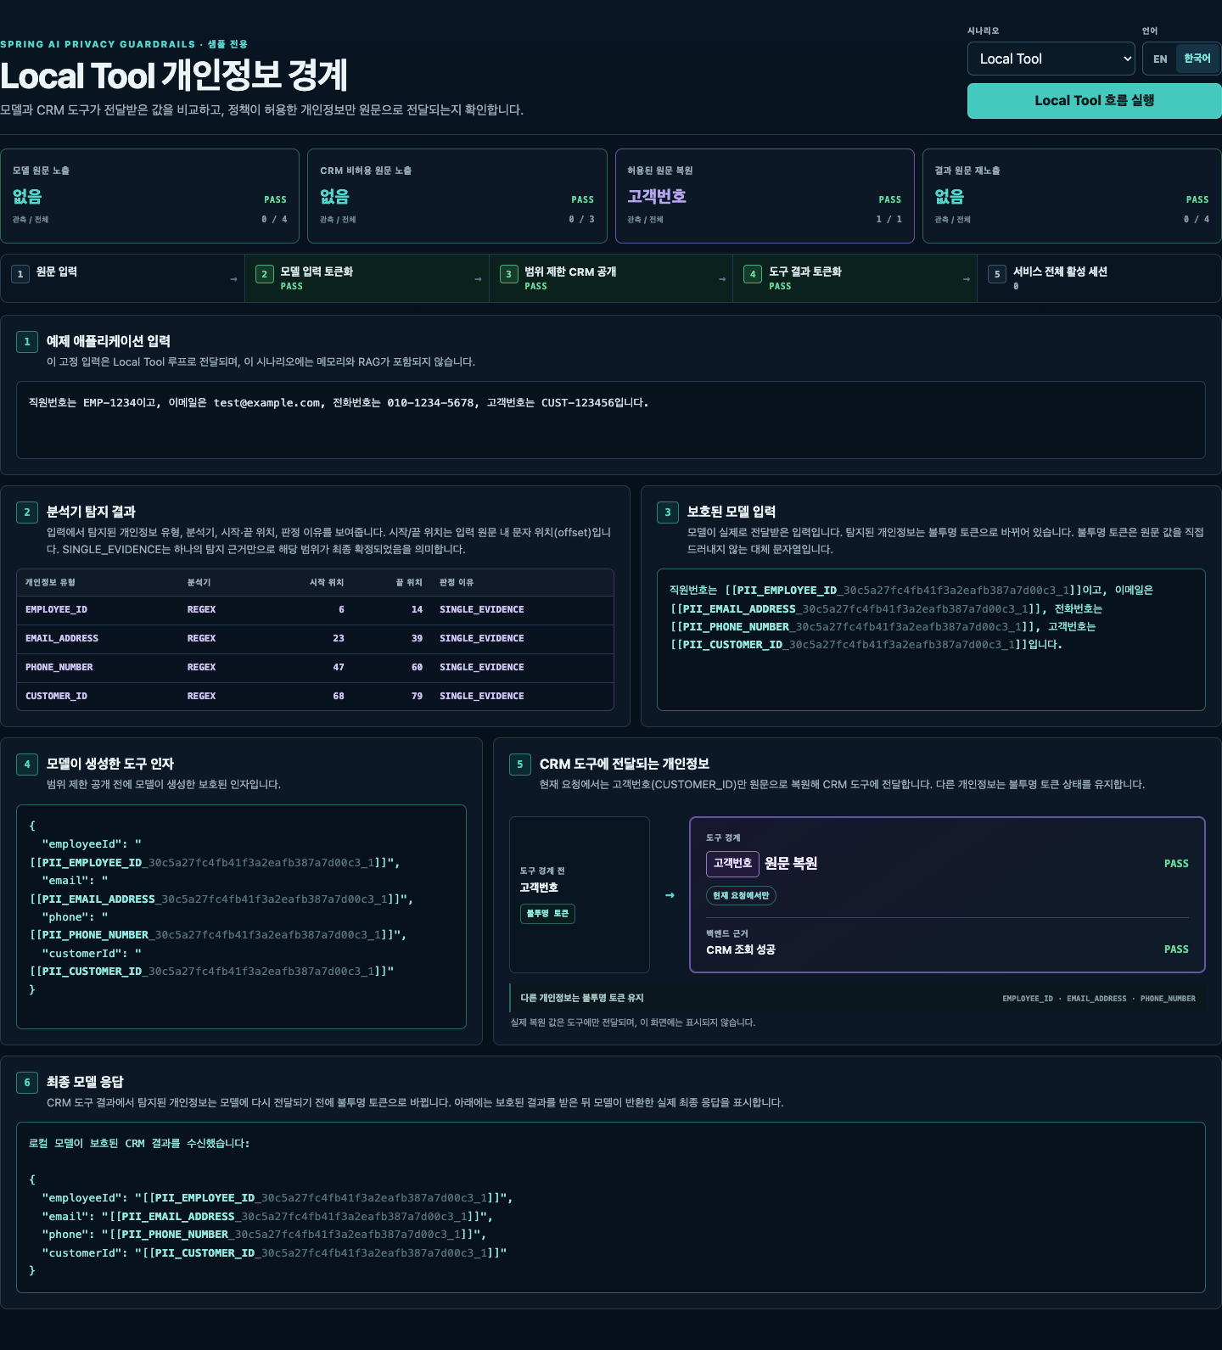Click the 판정 이유 column header
1222x1350 pixels.
[457, 583]
